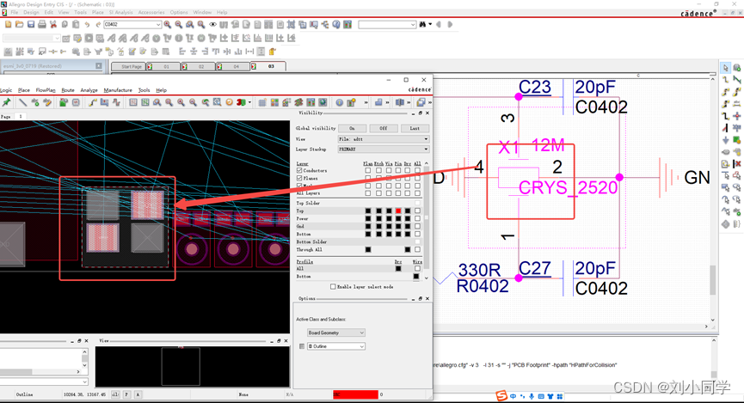Click the Global visibility Last button
744x403 pixels.
414,128
